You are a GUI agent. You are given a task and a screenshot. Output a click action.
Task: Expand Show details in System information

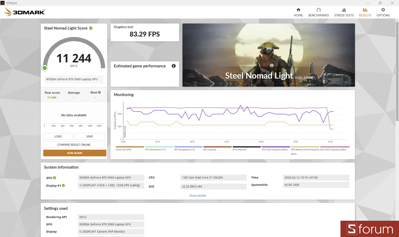tap(198, 195)
